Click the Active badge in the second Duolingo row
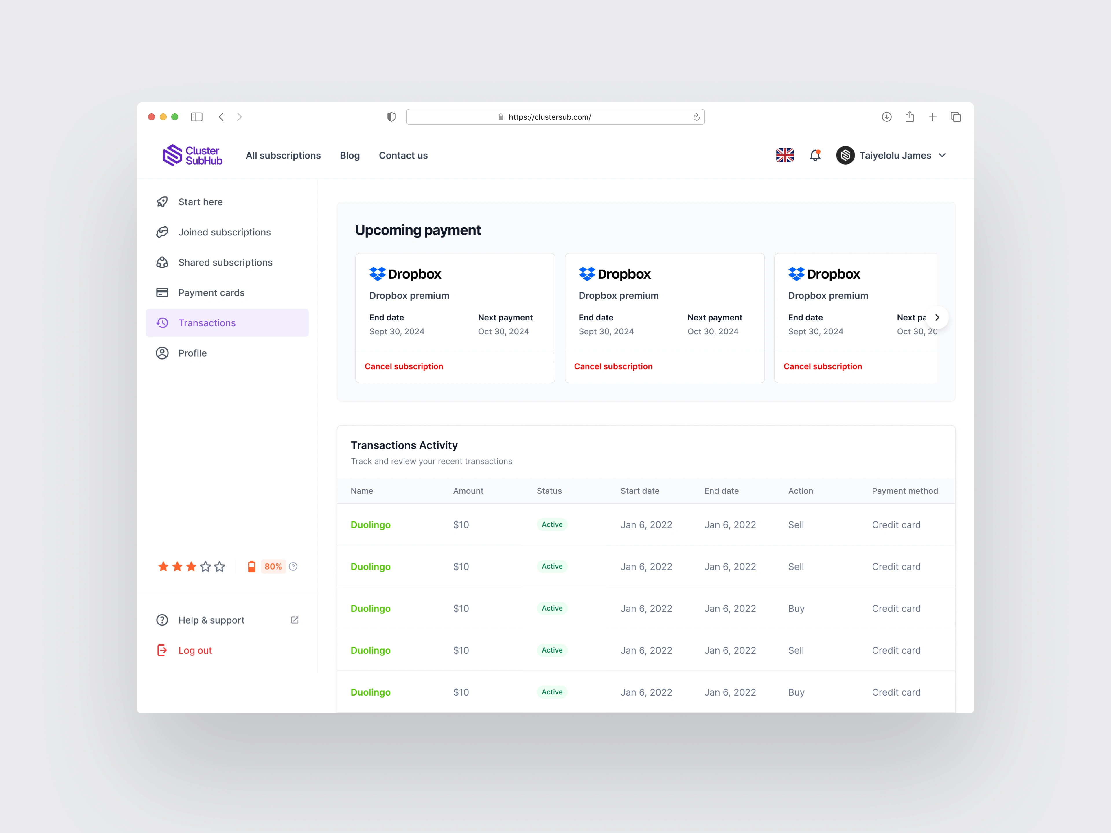Screen dimensions: 1111x833 tap(552, 566)
